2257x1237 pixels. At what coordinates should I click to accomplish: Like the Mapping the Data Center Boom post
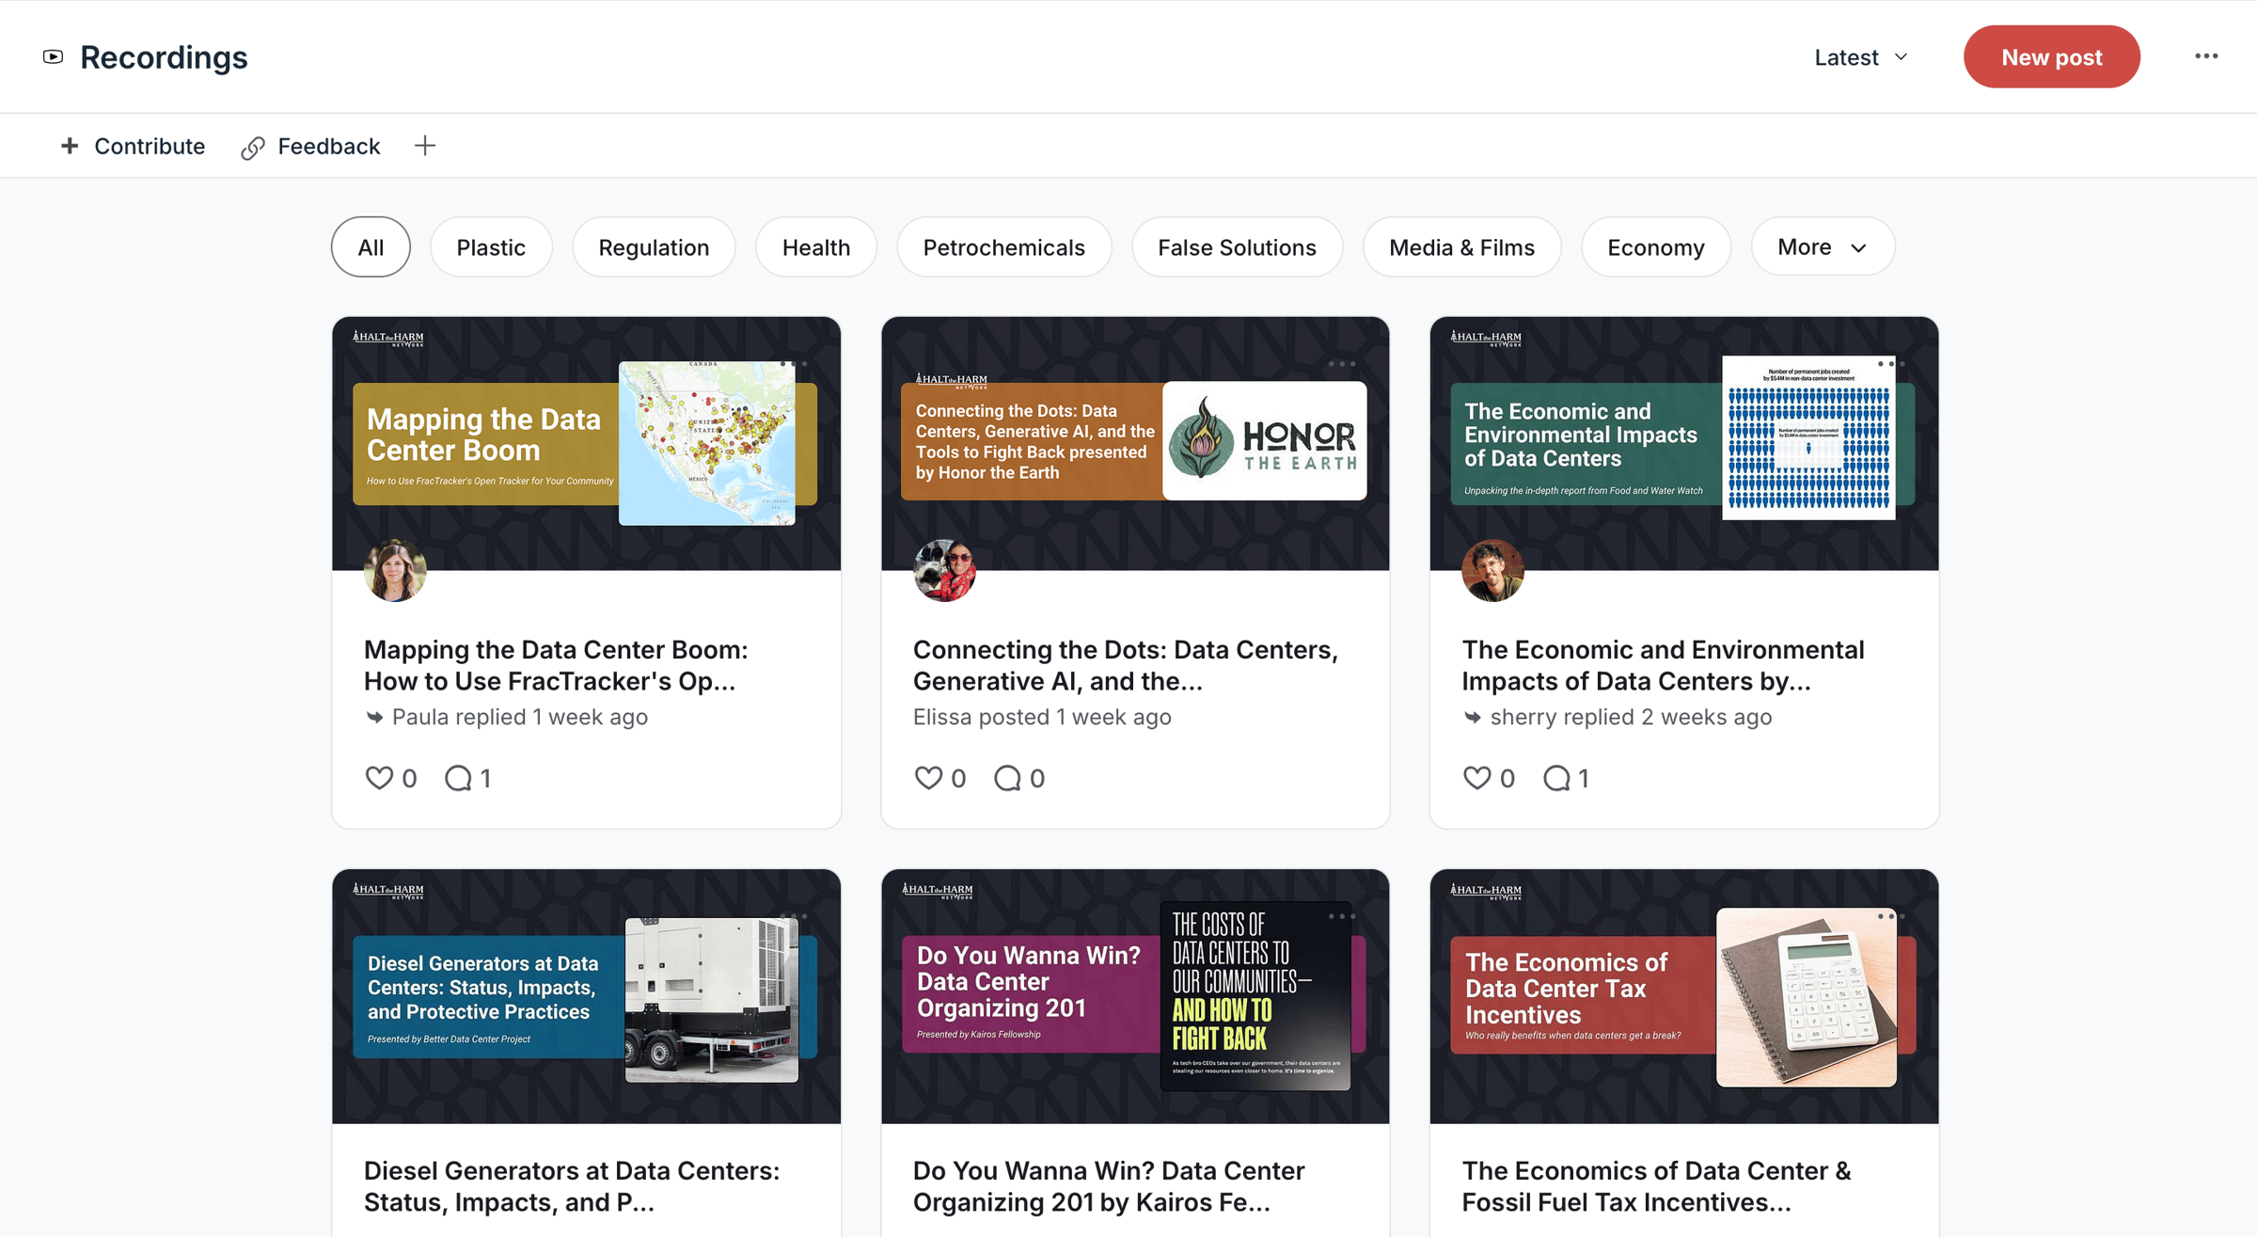[379, 778]
